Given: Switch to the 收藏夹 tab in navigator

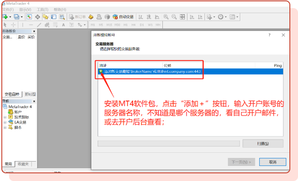Looking at the screenshot, I should click(x=23, y=164).
